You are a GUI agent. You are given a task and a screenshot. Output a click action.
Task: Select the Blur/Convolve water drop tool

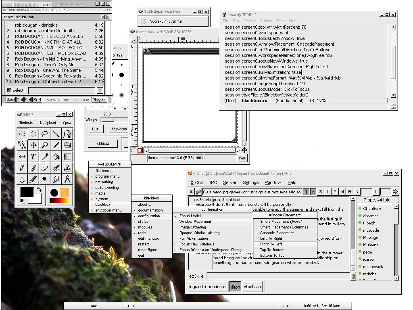[22, 179]
